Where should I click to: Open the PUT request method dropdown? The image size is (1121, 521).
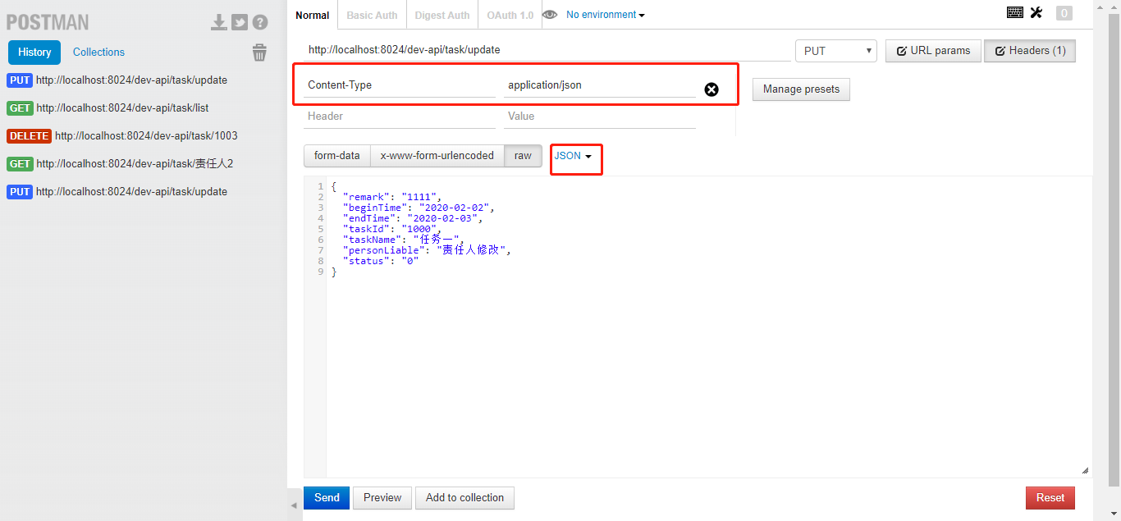point(835,50)
